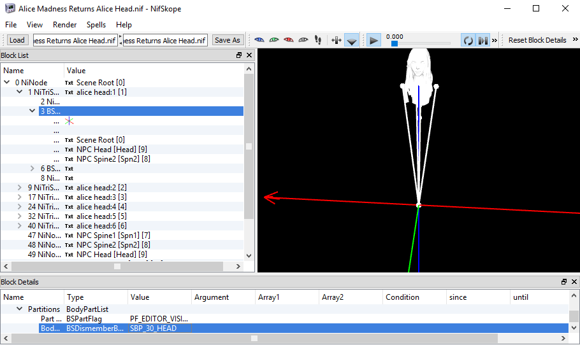This screenshot has width=580, height=345.
Task: Open the View menu
Action: pyautogui.click(x=34, y=25)
